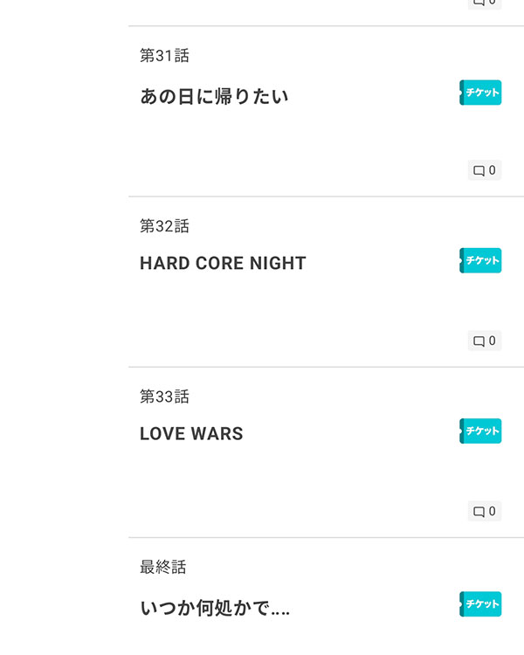The width and height of the screenshot is (524, 655).
Task: Open the ticket badge for あの日に帰りたい
Action: (x=480, y=93)
